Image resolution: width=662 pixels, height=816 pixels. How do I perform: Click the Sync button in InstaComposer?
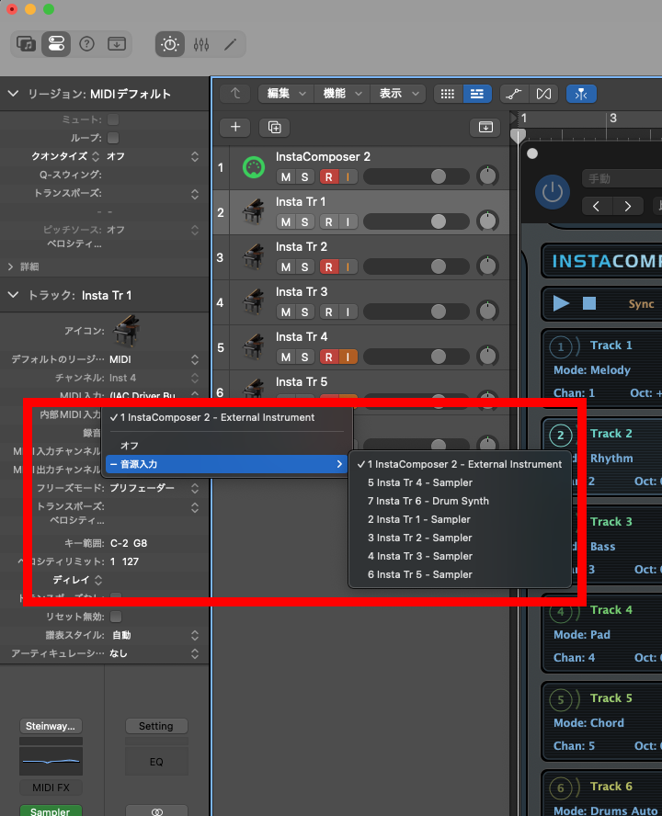coord(641,304)
